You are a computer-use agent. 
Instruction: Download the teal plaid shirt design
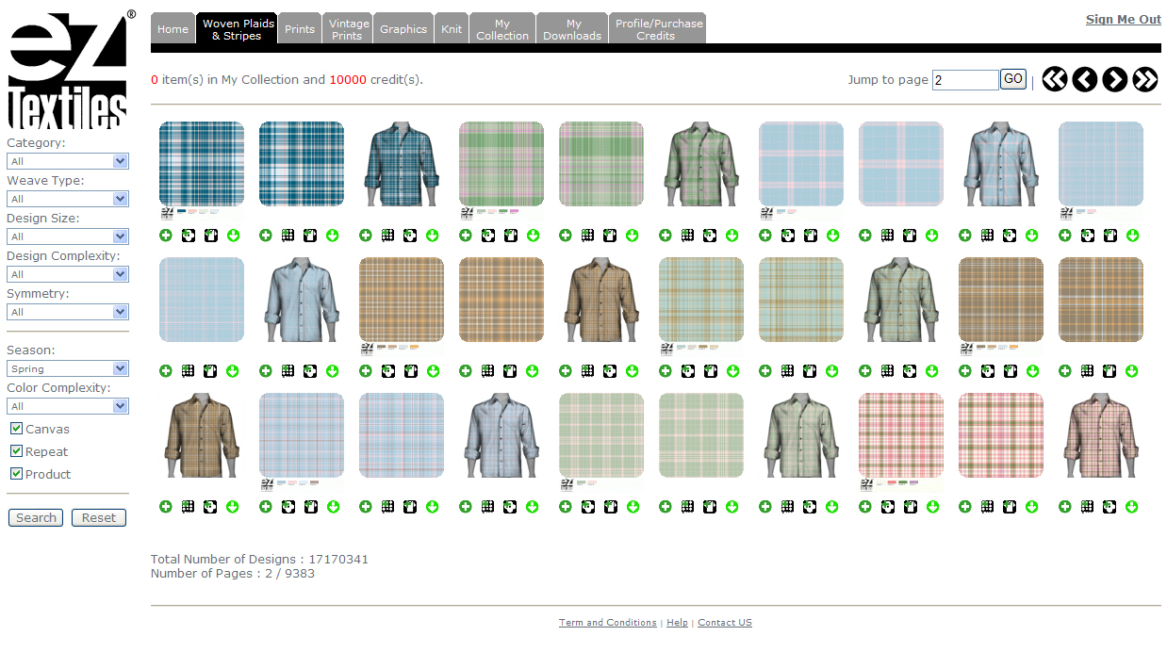tap(433, 236)
